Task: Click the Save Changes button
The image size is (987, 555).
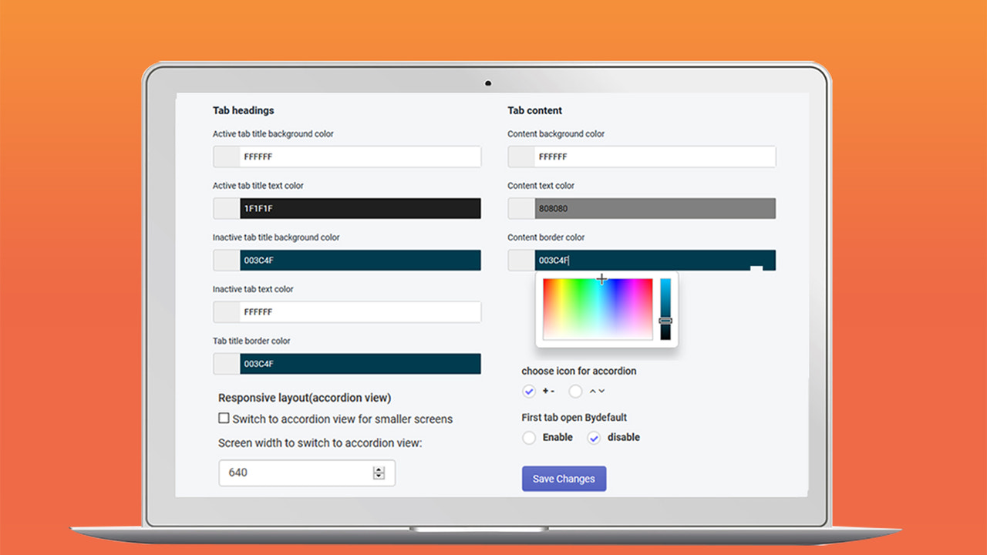Action: (x=564, y=479)
